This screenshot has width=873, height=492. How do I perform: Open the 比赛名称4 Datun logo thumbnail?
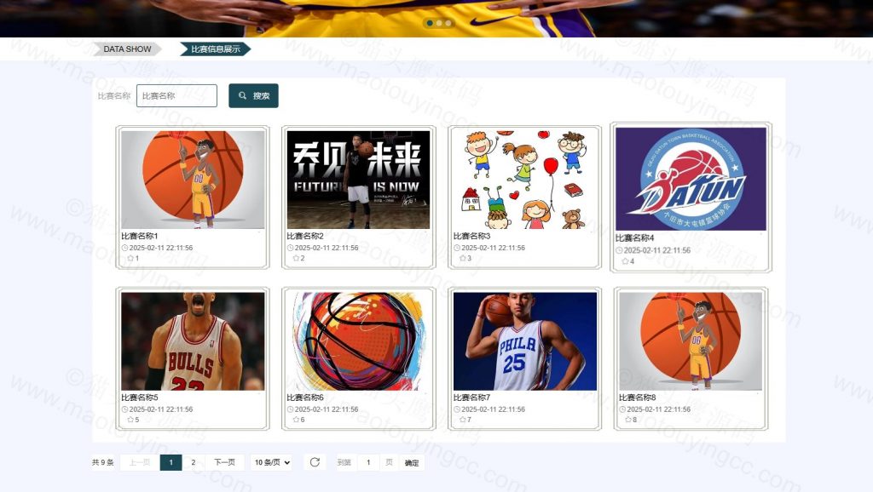tap(691, 179)
